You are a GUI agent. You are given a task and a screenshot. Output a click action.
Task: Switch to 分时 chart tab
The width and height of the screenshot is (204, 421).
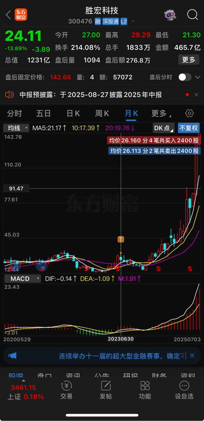14,114
